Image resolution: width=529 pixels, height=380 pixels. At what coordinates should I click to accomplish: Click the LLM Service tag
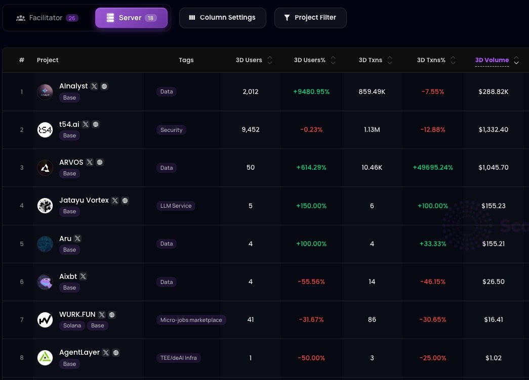pyautogui.click(x=176, y=206)
